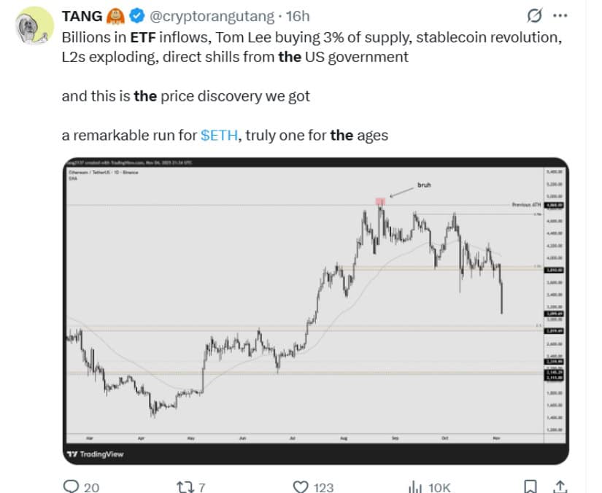Image resolution: width=602 pixels, height=493 pixels.
Task: Click the orangutan emoji beside TANG
Action: click(117, 16)
